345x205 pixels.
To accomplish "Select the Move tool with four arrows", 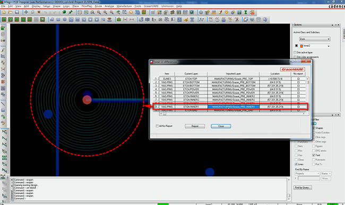I will pyautogui.click(x=26, y=12).
